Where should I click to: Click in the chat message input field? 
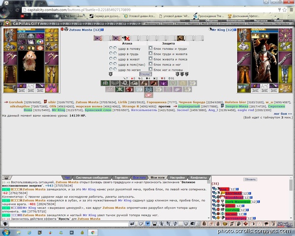[69, 224]
